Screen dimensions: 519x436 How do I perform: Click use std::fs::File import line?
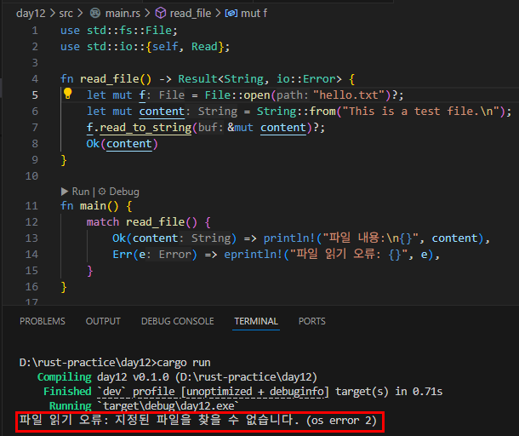[x=119, y=31]
